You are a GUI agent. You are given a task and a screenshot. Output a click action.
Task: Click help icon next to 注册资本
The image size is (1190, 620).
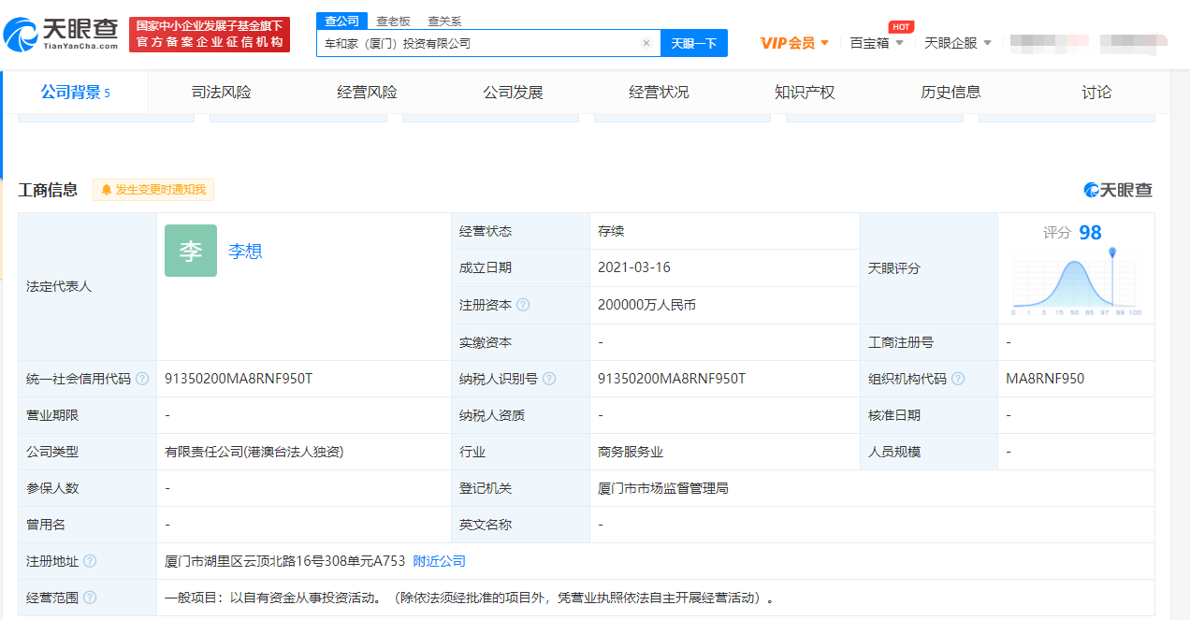tap(523, 305)
